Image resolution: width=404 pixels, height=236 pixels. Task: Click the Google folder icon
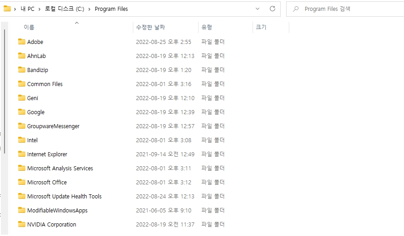click(x=22, y=112)
